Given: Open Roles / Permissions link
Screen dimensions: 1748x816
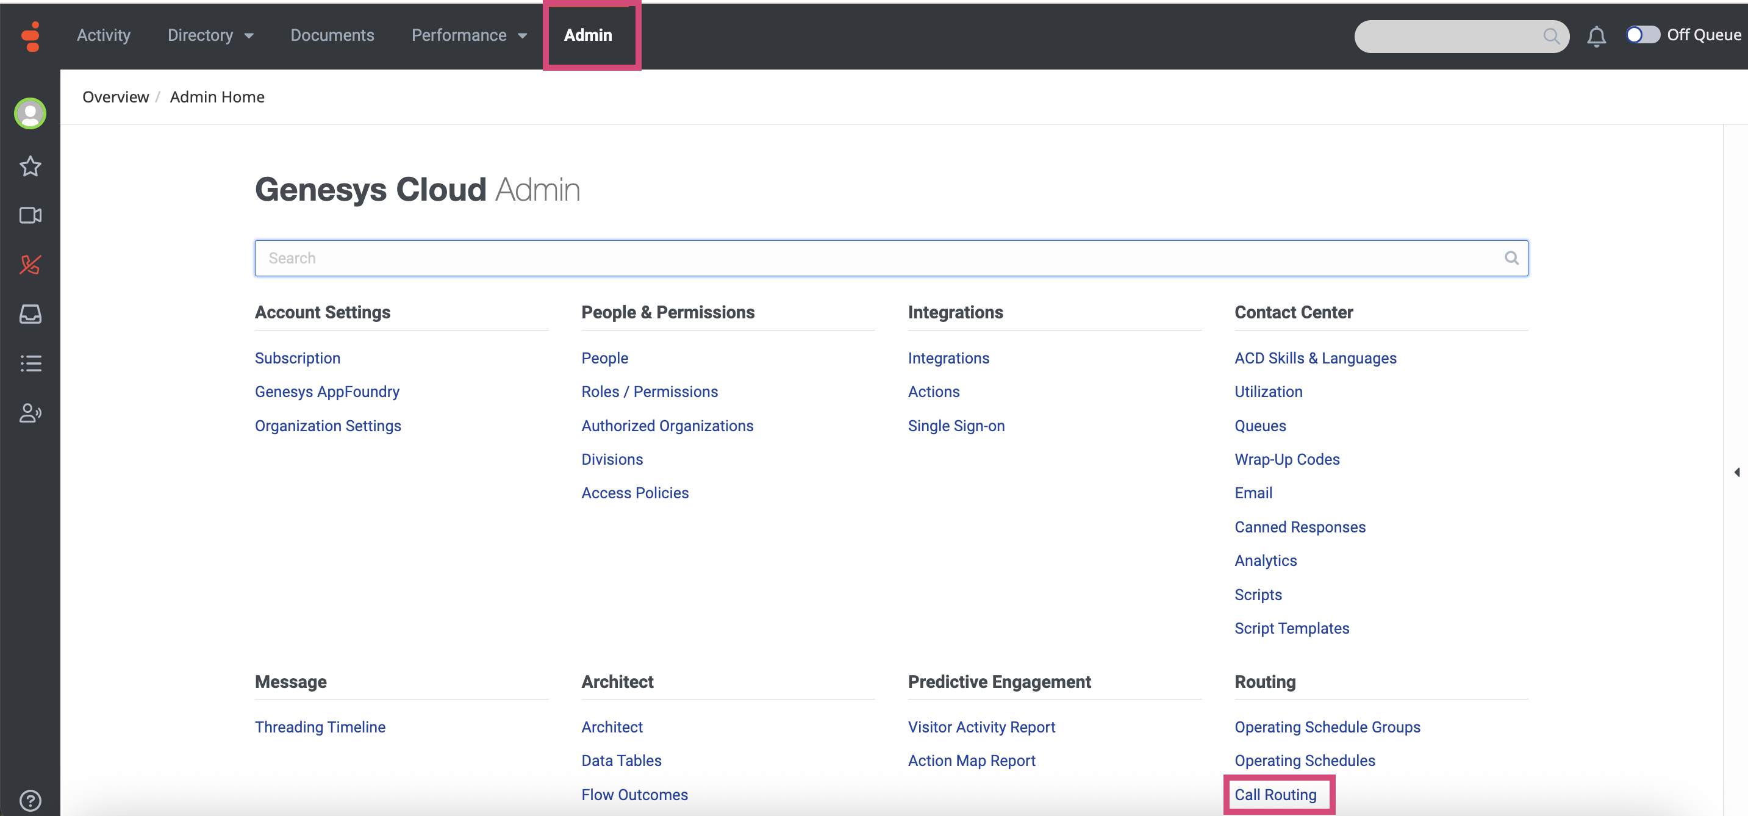Looking at the screenshot, I should click(x=649, y=392).
